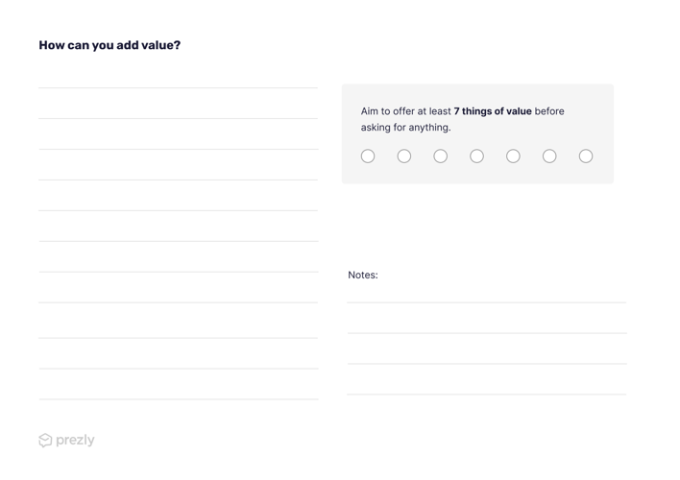Select the first value circle
This screenshot has height=480, width=680.
(368, 156)
